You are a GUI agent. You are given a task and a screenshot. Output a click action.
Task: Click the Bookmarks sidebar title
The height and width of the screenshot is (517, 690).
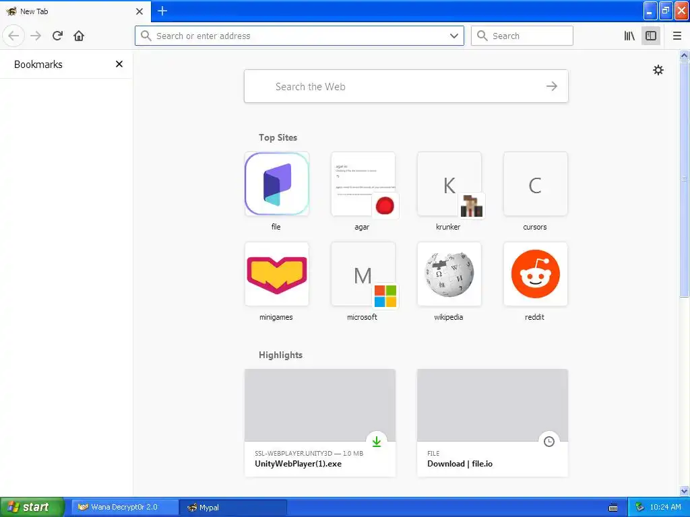tap(38, 64)
